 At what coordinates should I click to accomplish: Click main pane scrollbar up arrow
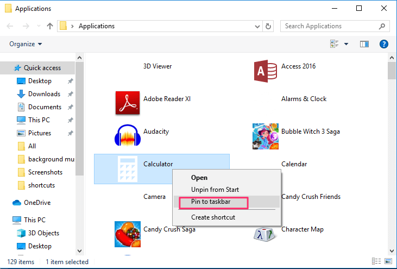pos(392,58)
